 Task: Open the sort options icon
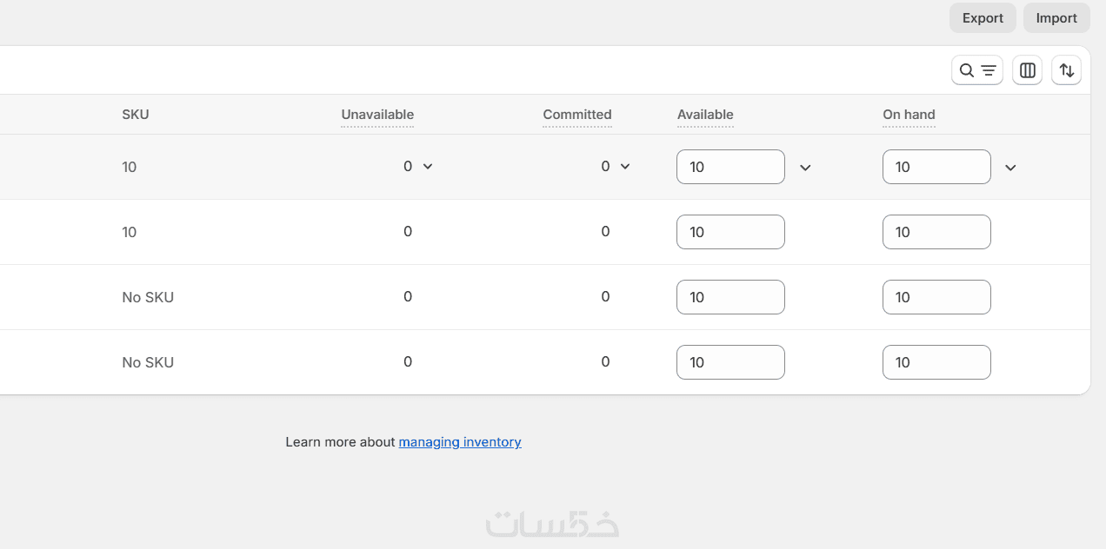click(x=1067, y=70)
